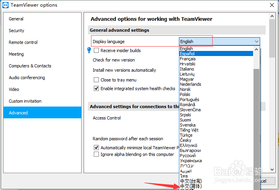This screenshot has width=279, height=190.
Task: Pick 中文(台灣) as display language
Action: pyautogui.click(x=216, y=181)
